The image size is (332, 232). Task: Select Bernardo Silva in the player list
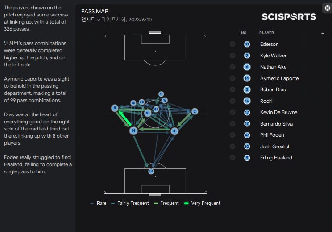pyautogui.click(x=276, y=124)
